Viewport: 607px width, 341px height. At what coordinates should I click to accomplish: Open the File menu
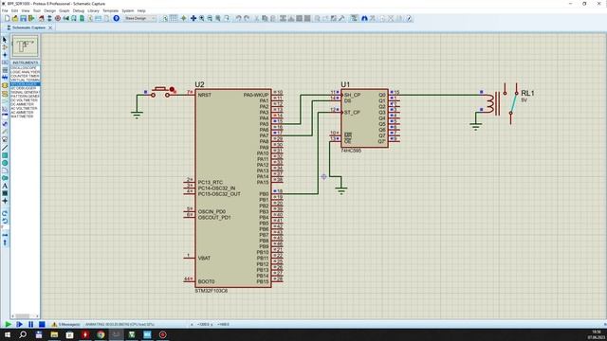tap(5, 10)
